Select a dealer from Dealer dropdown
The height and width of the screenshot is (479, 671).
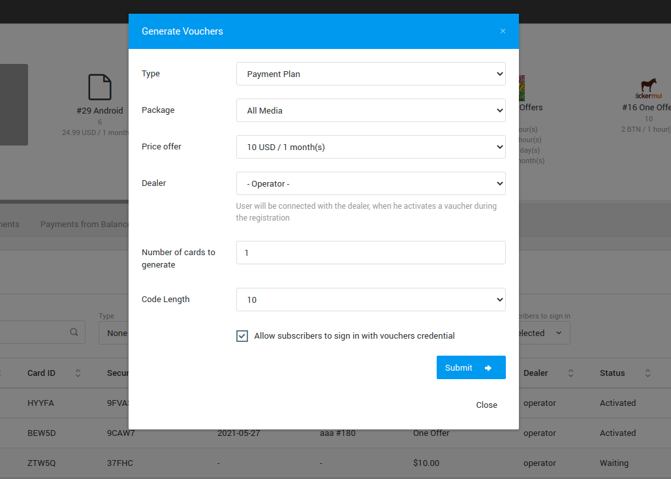coord(371,183)
